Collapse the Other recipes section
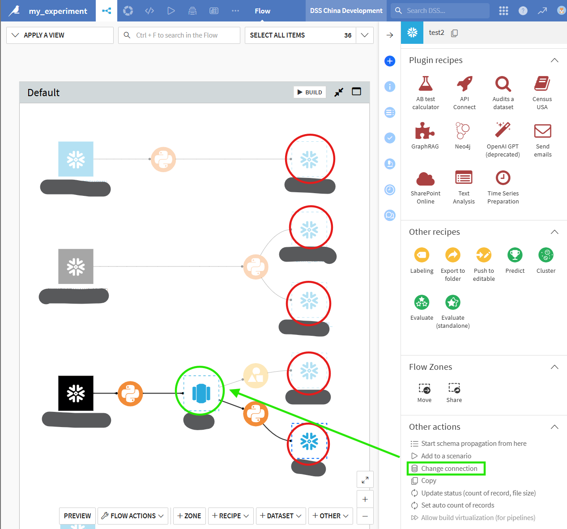This screenshot has width=567, height=529. point(554,232)
